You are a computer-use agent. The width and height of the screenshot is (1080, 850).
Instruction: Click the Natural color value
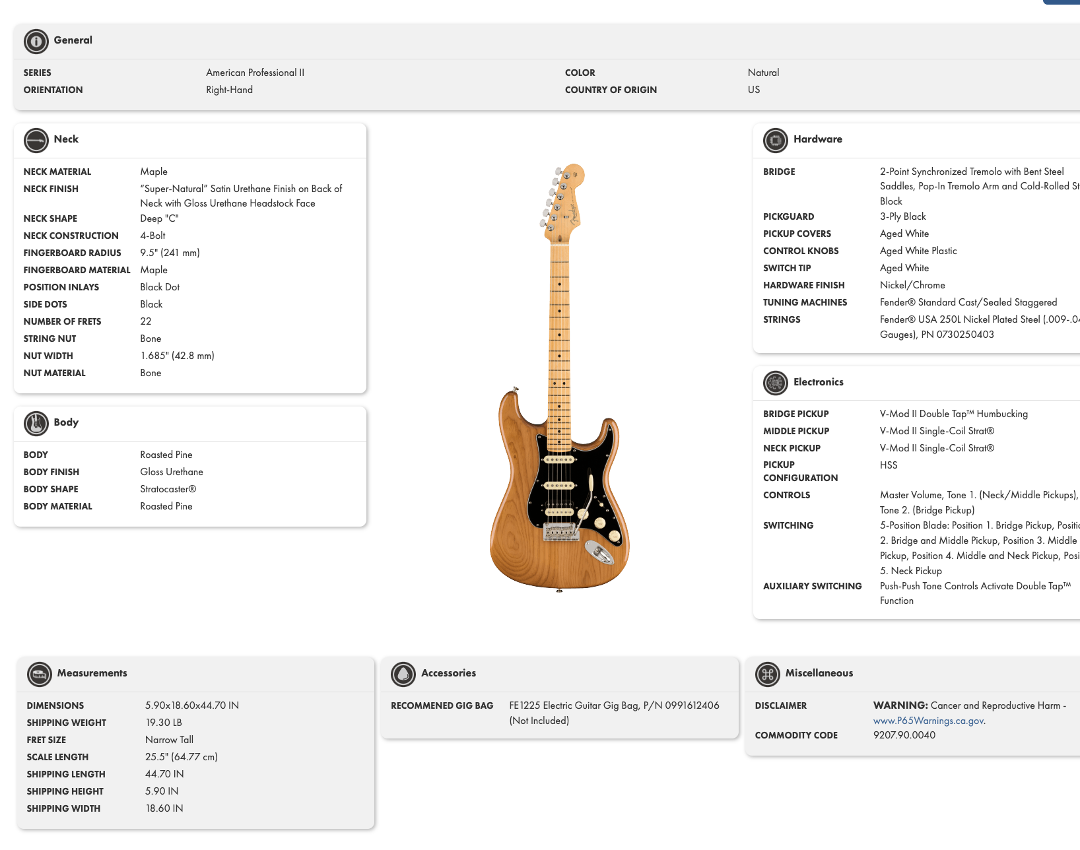pyautogui.click(x=763, y=73)
